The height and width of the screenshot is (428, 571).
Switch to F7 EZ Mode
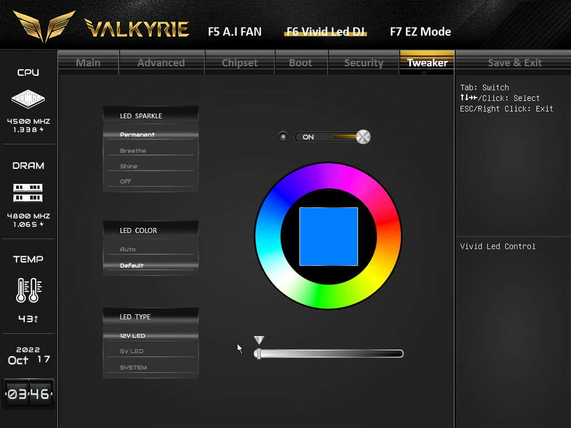[420, 32]
